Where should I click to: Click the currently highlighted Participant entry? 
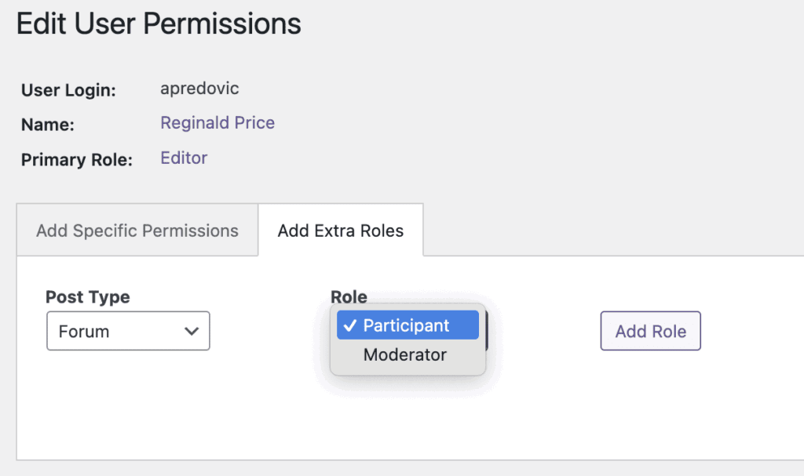407,324
